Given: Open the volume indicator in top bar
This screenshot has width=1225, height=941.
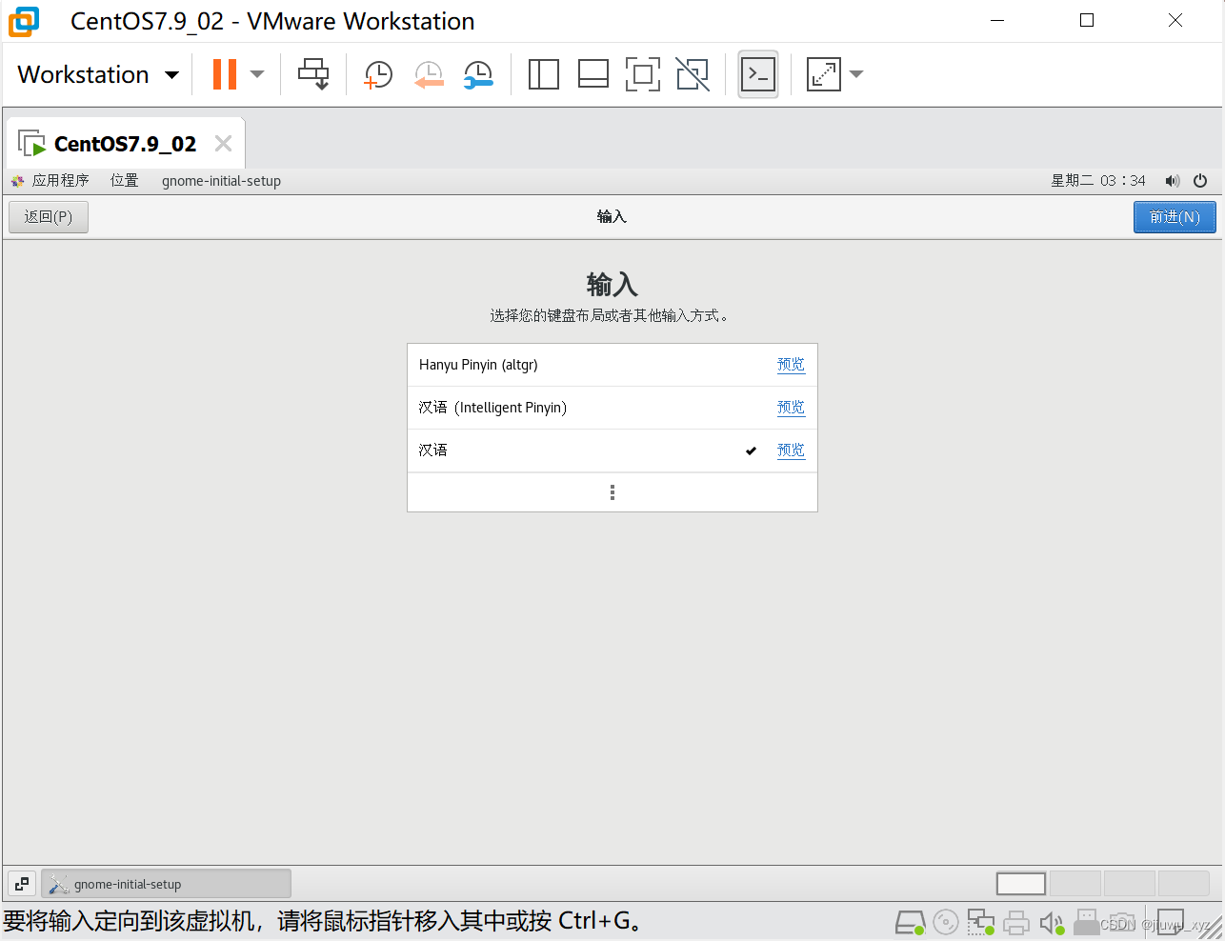Looking at the screenshot, I should [1173, 181].
